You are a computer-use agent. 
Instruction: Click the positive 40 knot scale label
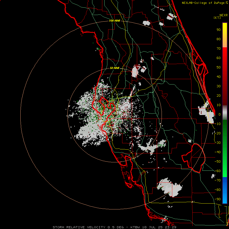coord(219,77)
